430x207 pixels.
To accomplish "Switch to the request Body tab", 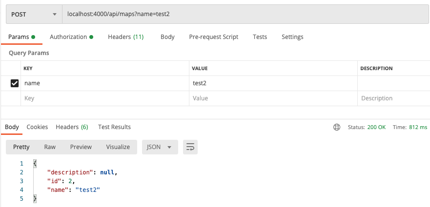I will (x=167, y=37).
